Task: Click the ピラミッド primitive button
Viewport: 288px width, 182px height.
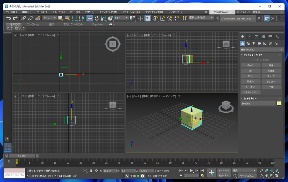Action: 271,81
